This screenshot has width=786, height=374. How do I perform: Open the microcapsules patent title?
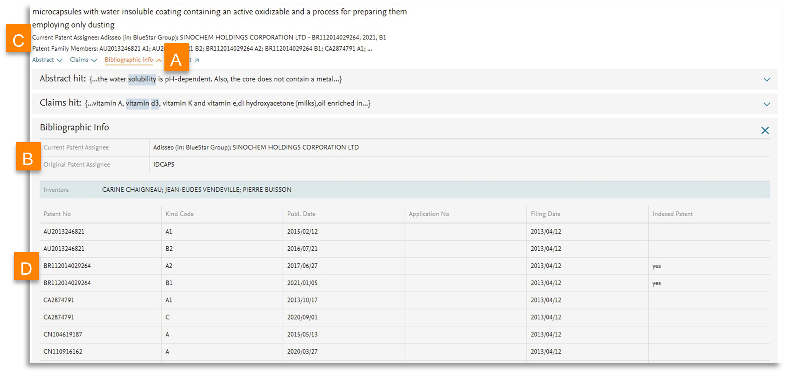219,12
